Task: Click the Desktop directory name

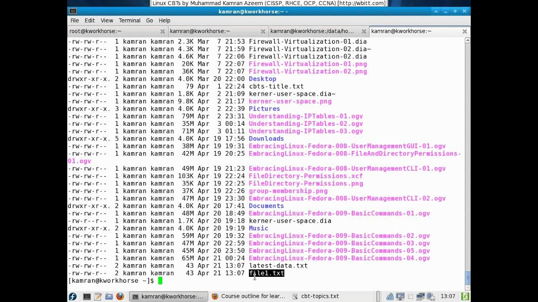Action: pyautogui.click(x=263, y=79)
